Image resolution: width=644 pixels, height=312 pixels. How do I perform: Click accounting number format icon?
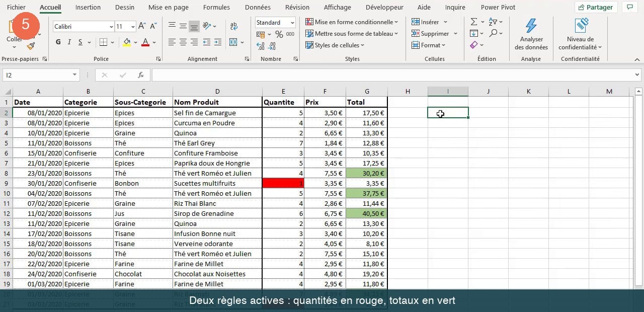click(260, 34)
